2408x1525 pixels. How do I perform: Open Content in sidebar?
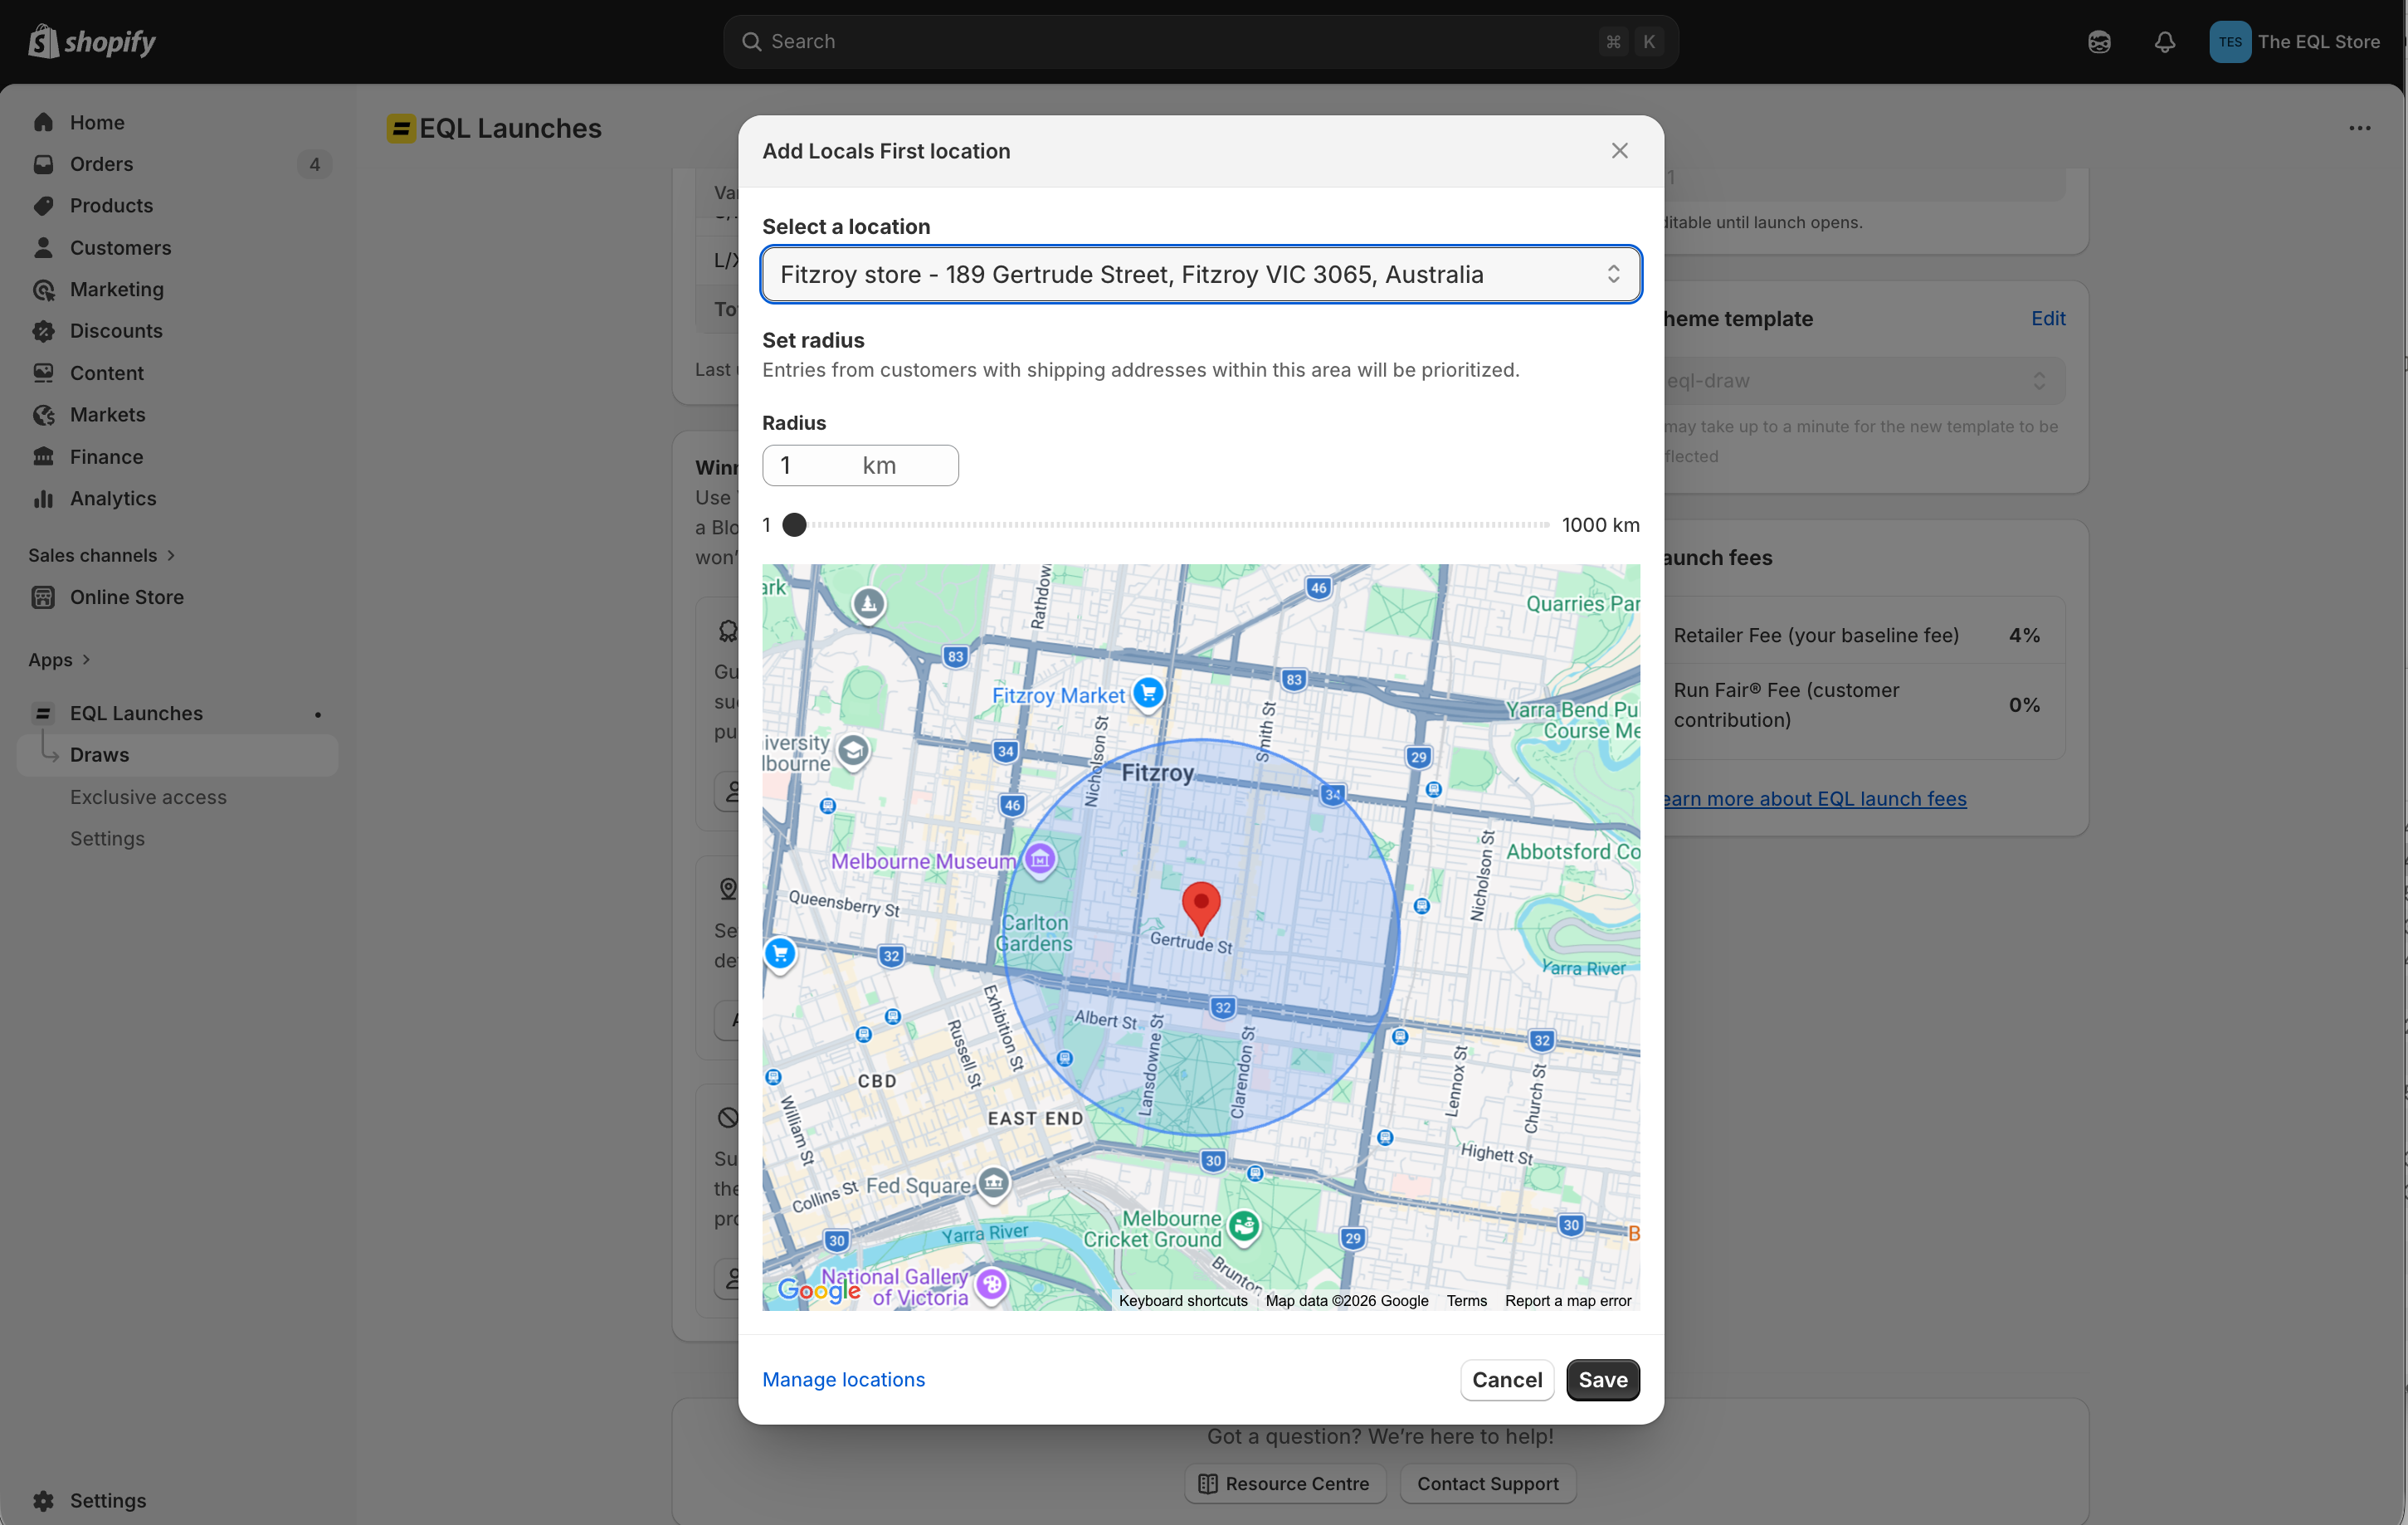107,373
